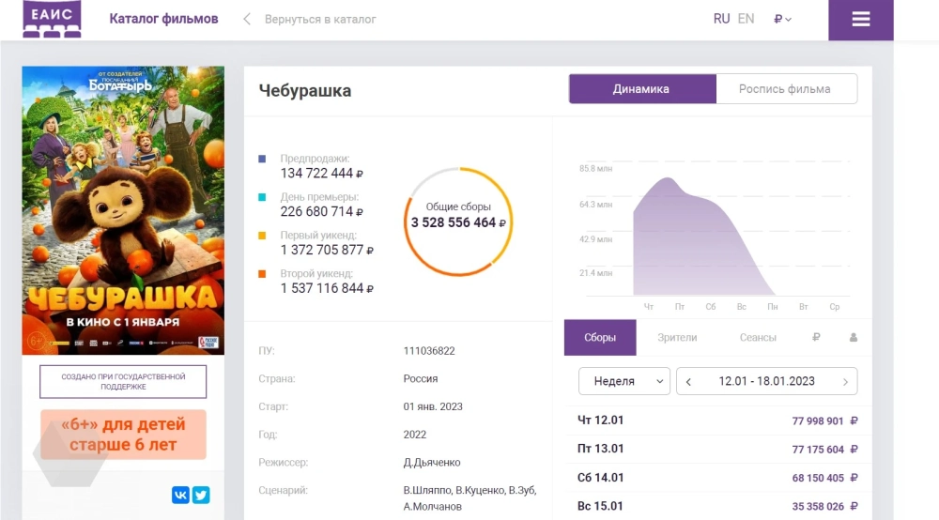
Task: Click the orange Второй уикенд legend swatch
Action: pos(262,274)
